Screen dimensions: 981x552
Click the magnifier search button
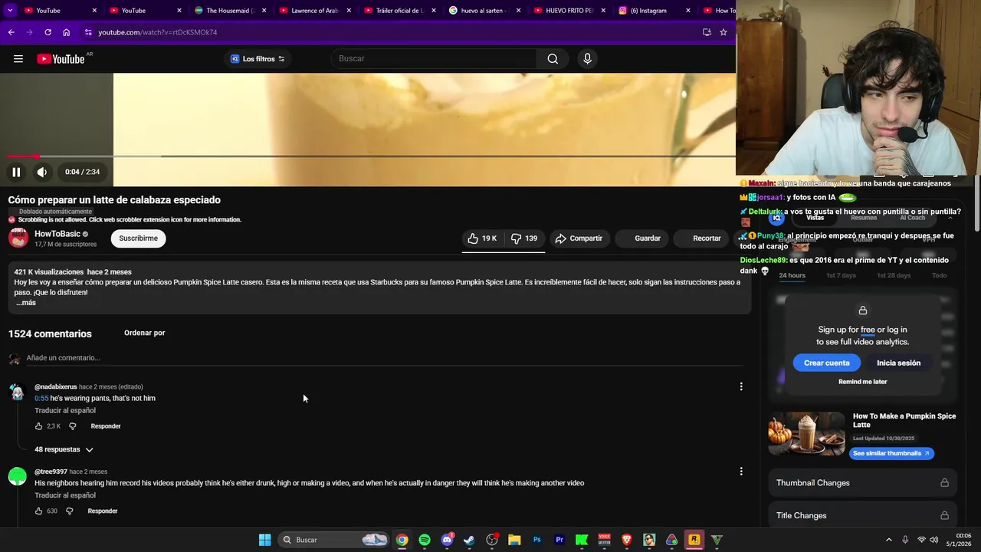[x=553, y=59]
